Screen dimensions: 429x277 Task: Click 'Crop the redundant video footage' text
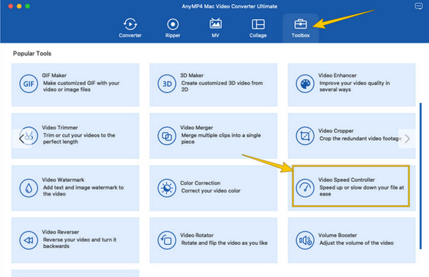click(x=360, y=138)
